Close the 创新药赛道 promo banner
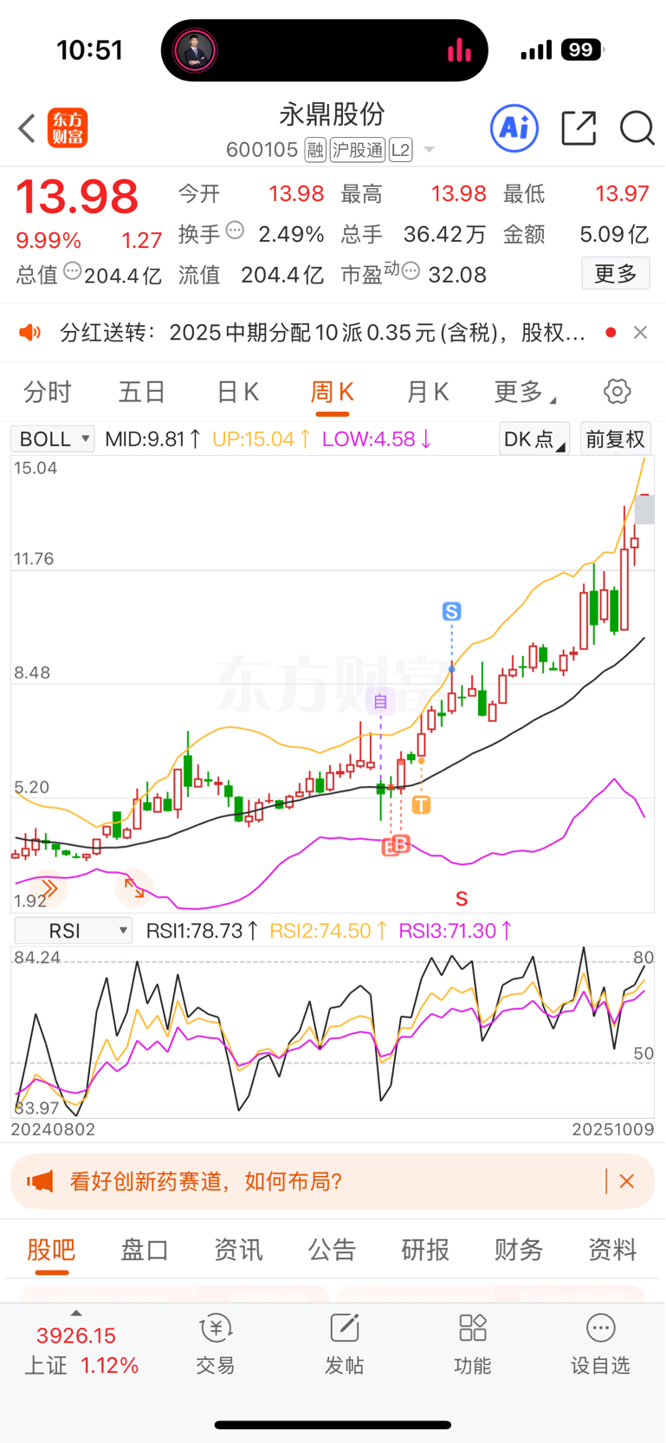Viewport: 666px width, 1443px height. click(627, 1181)
